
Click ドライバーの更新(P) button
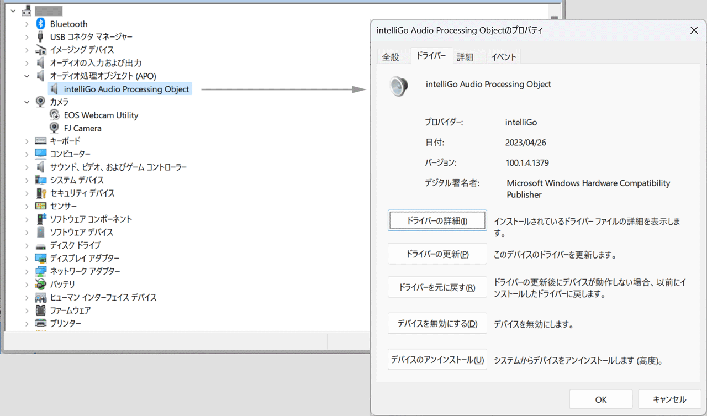click(437, 254)
